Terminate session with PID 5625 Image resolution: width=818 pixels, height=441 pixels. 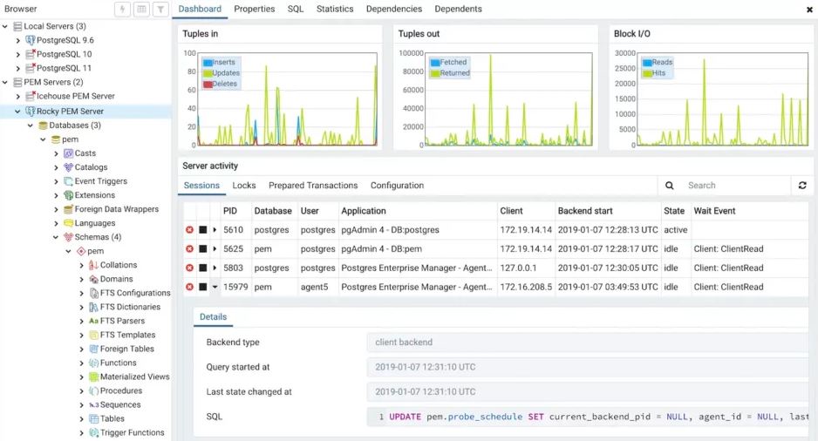point(189,249)
